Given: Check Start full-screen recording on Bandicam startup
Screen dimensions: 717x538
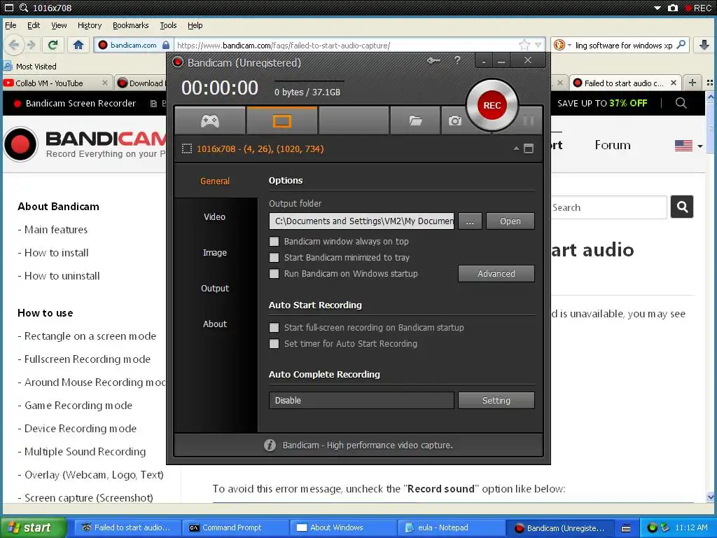Looking at the screenshot, I should click(x=274, y=328).
